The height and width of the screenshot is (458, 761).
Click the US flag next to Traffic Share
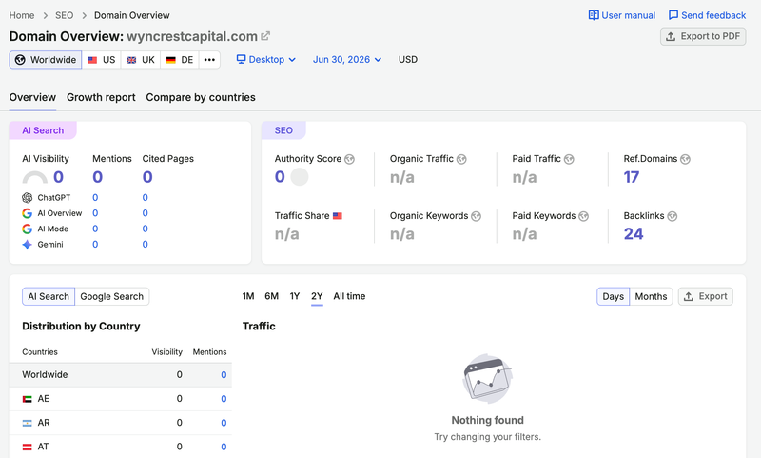(x=338, y=215)
